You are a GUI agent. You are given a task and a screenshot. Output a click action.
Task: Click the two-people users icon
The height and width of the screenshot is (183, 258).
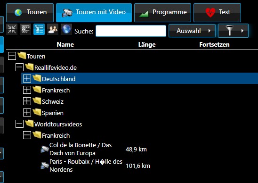click(53, 29)
